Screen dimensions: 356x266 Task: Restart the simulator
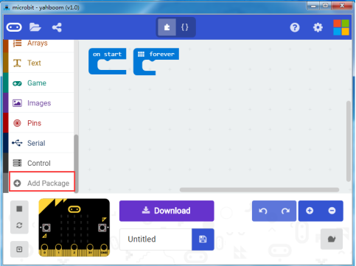click(x=19, y=225)
